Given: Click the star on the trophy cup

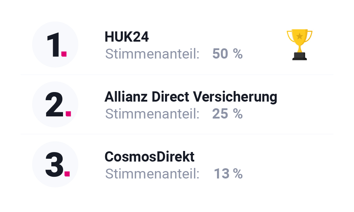Looking at the screenshot, I should pyautogui.click(x=299, y=36).
